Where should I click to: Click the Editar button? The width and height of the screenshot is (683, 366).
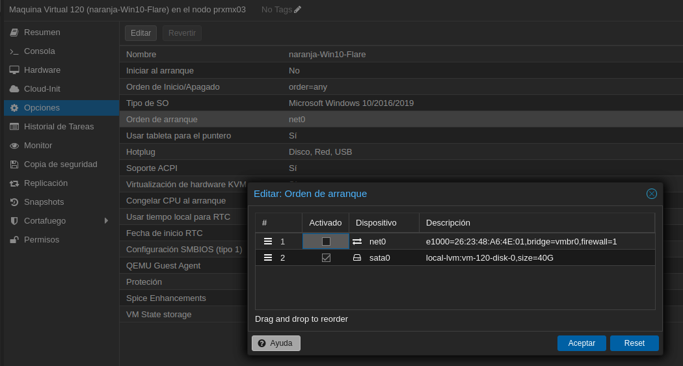point(141,33)
